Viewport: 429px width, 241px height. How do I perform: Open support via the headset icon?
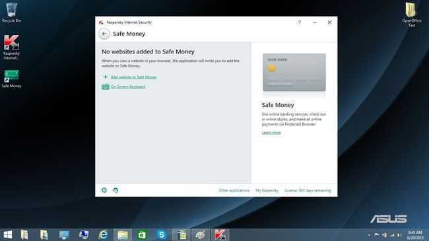point(115,190)
